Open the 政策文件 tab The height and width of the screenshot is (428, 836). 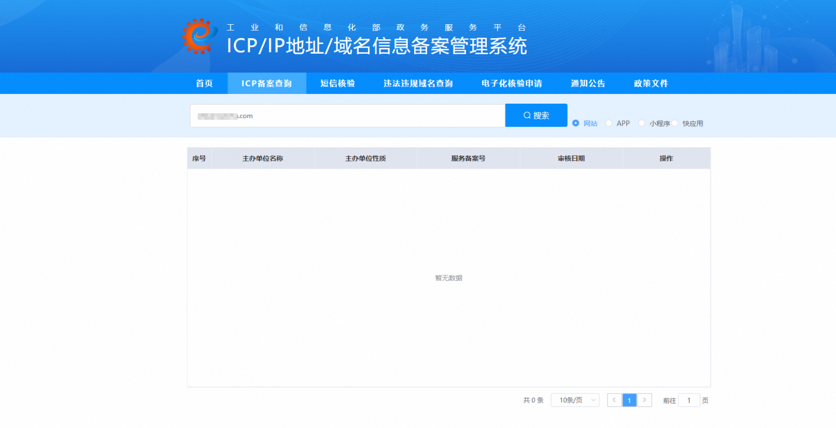(x=651, y=83)
